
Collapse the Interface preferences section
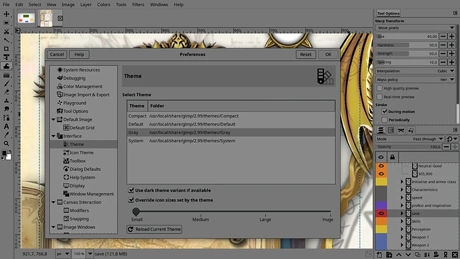click(53, 136)
